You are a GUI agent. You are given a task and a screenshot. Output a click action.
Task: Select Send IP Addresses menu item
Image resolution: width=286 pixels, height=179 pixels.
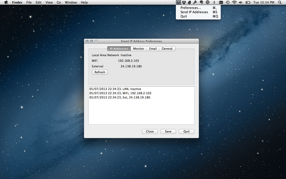coord(194,12)
